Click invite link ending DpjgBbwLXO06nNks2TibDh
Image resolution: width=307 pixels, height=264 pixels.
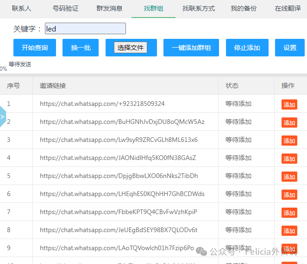pos(119,176)
